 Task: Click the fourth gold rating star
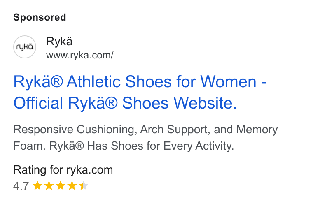click(72, 185)
